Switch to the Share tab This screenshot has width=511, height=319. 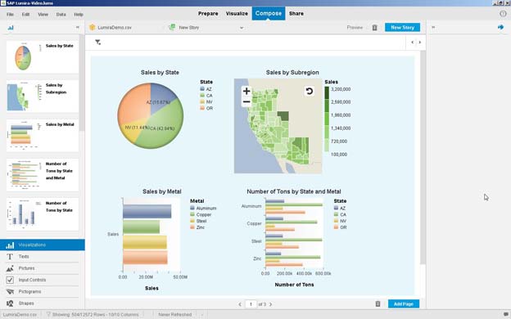click(x=296, y=14)
